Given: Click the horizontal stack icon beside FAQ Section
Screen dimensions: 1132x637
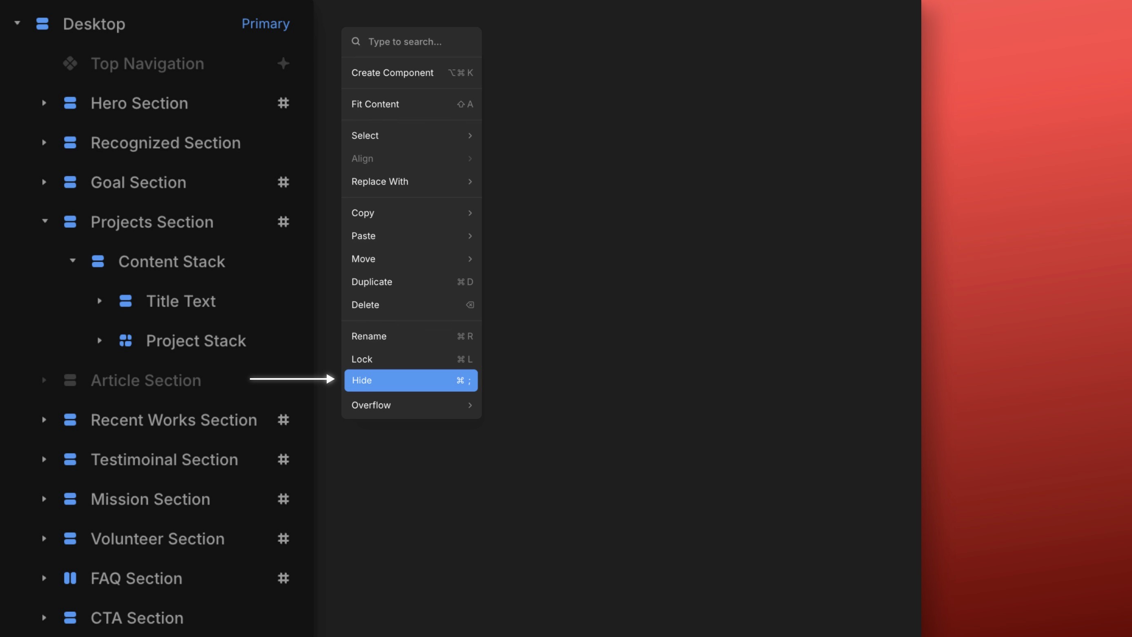Looking at the screenshot, I should pos(70,578).
